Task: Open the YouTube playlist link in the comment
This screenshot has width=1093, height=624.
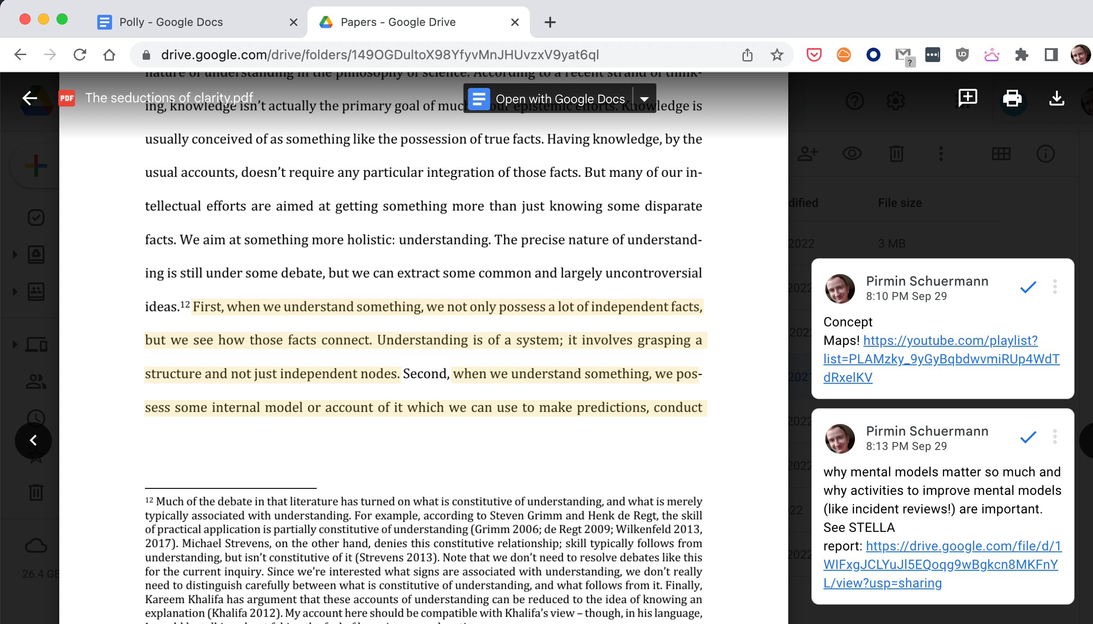Action: pos(950,341)
